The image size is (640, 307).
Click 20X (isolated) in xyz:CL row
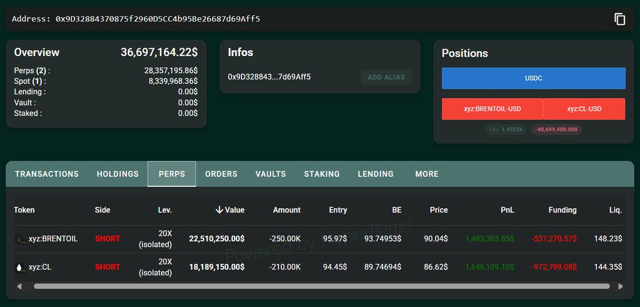(156, 267)
